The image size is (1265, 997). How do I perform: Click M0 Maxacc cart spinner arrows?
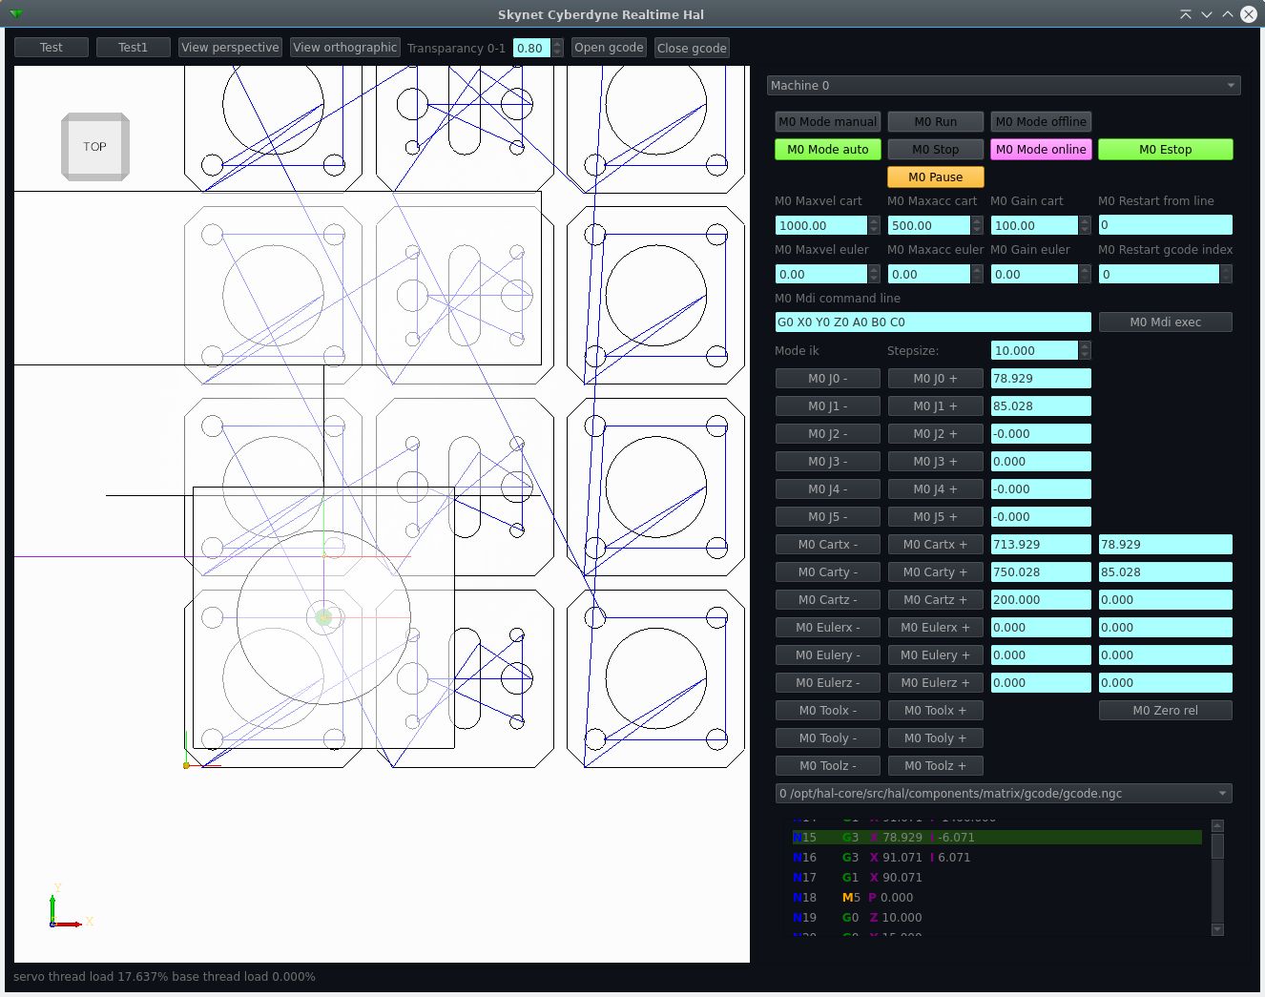pyautogui.click(x=977, y=225)
